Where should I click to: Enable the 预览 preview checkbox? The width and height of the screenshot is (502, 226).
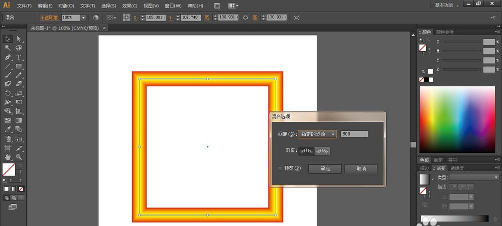280,169
